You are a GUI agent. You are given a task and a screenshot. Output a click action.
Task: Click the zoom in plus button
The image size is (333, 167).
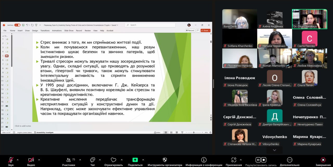202,132
